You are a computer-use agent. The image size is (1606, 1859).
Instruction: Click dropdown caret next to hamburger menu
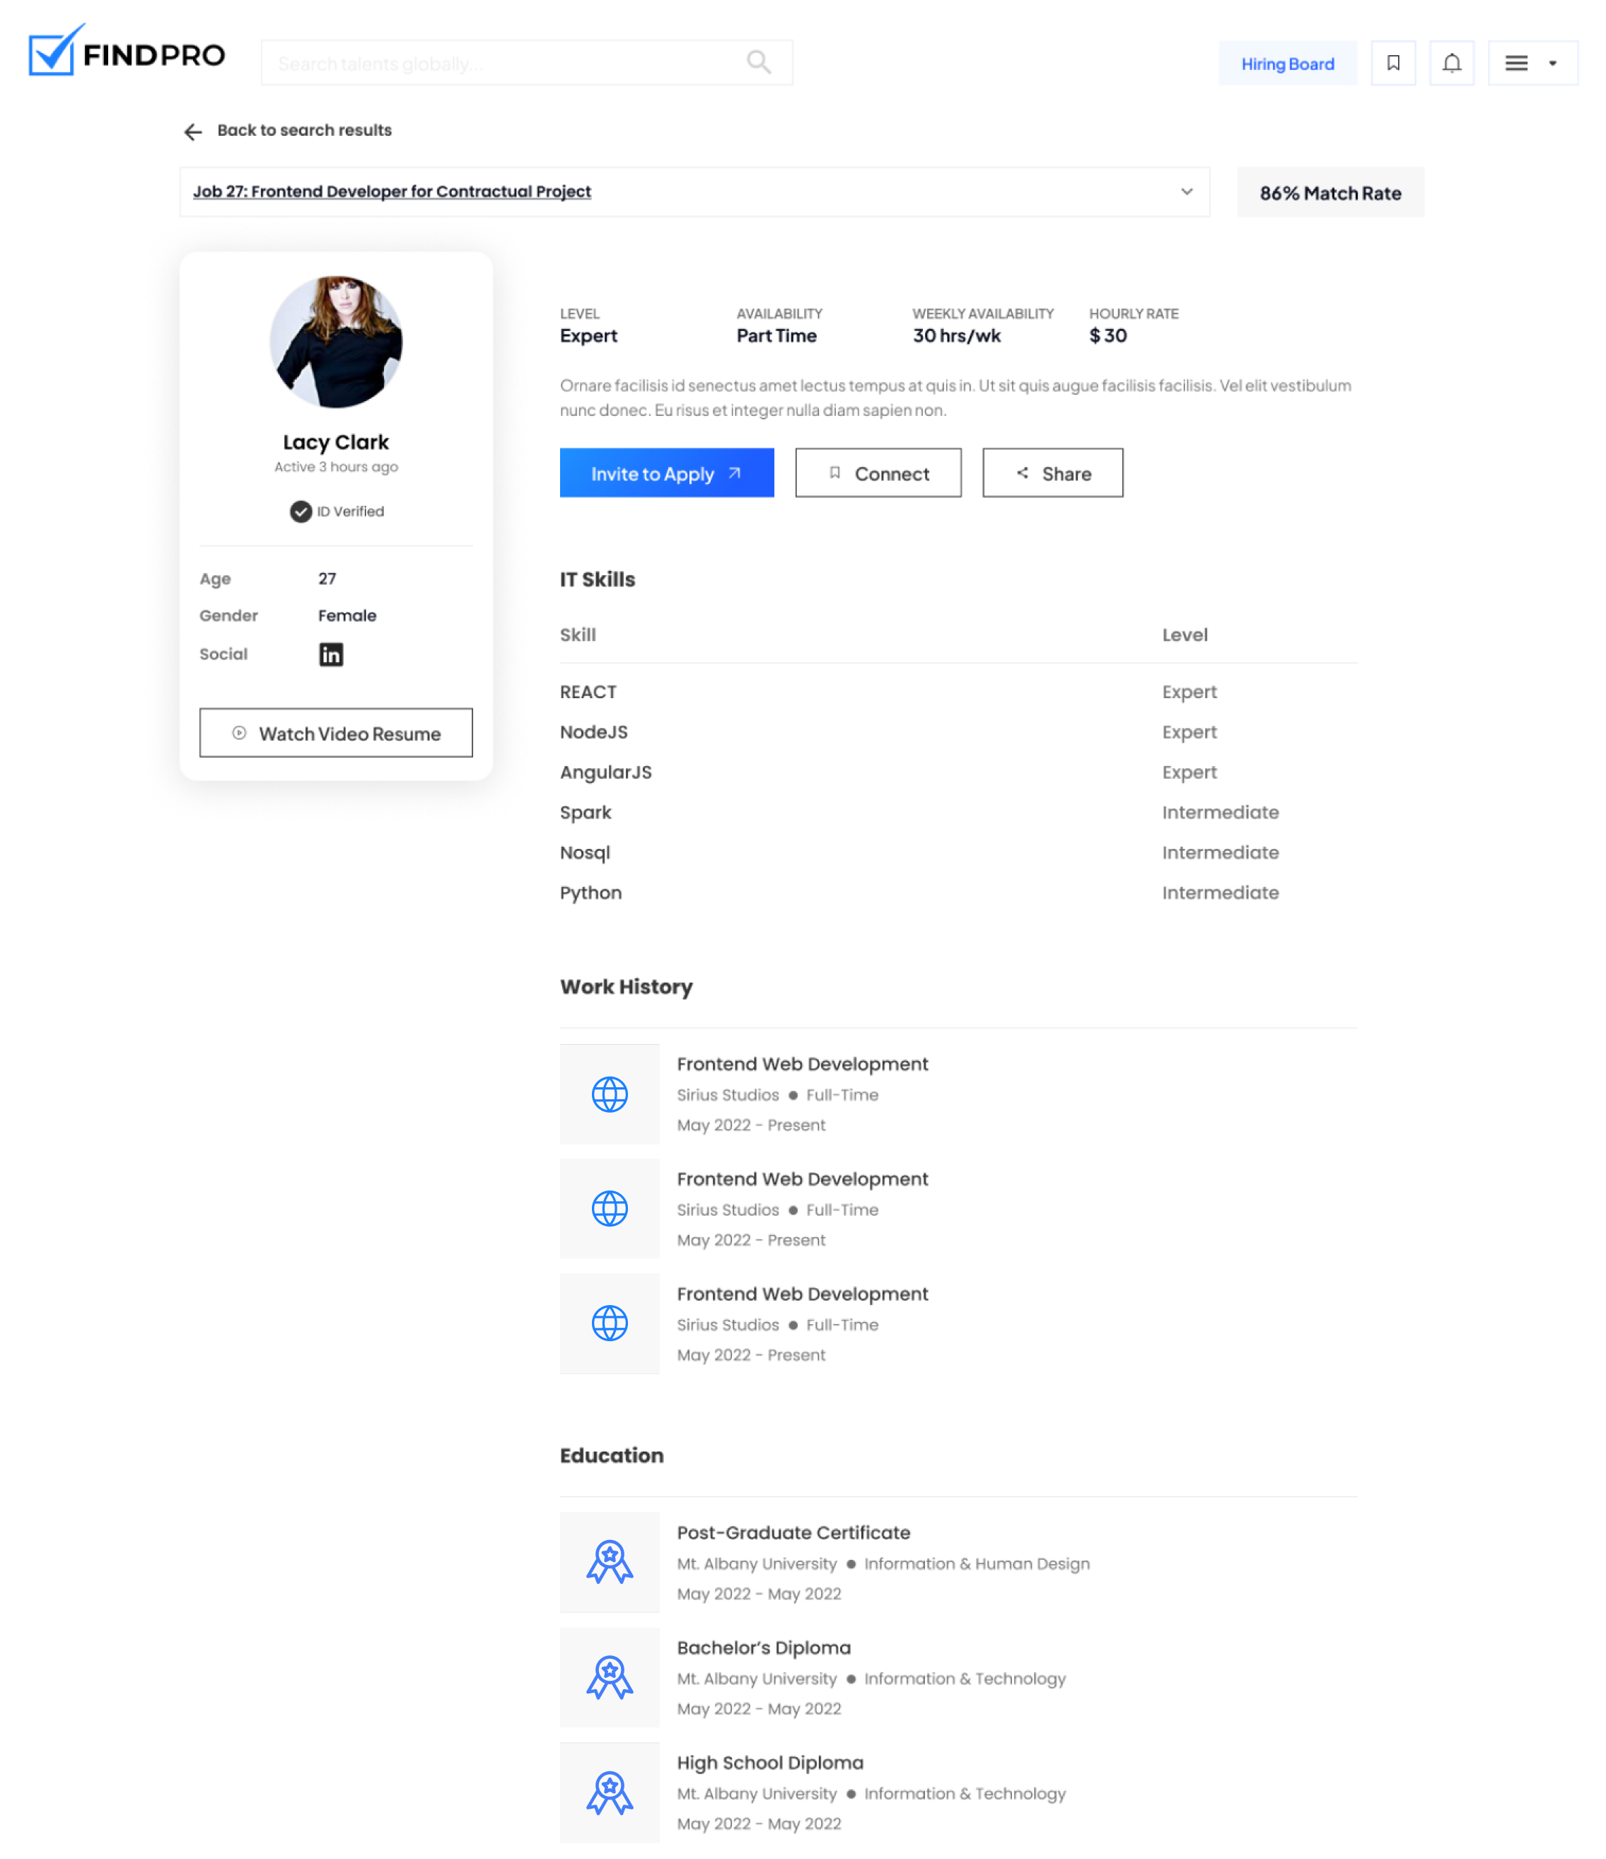click(x=1552, y=64)
